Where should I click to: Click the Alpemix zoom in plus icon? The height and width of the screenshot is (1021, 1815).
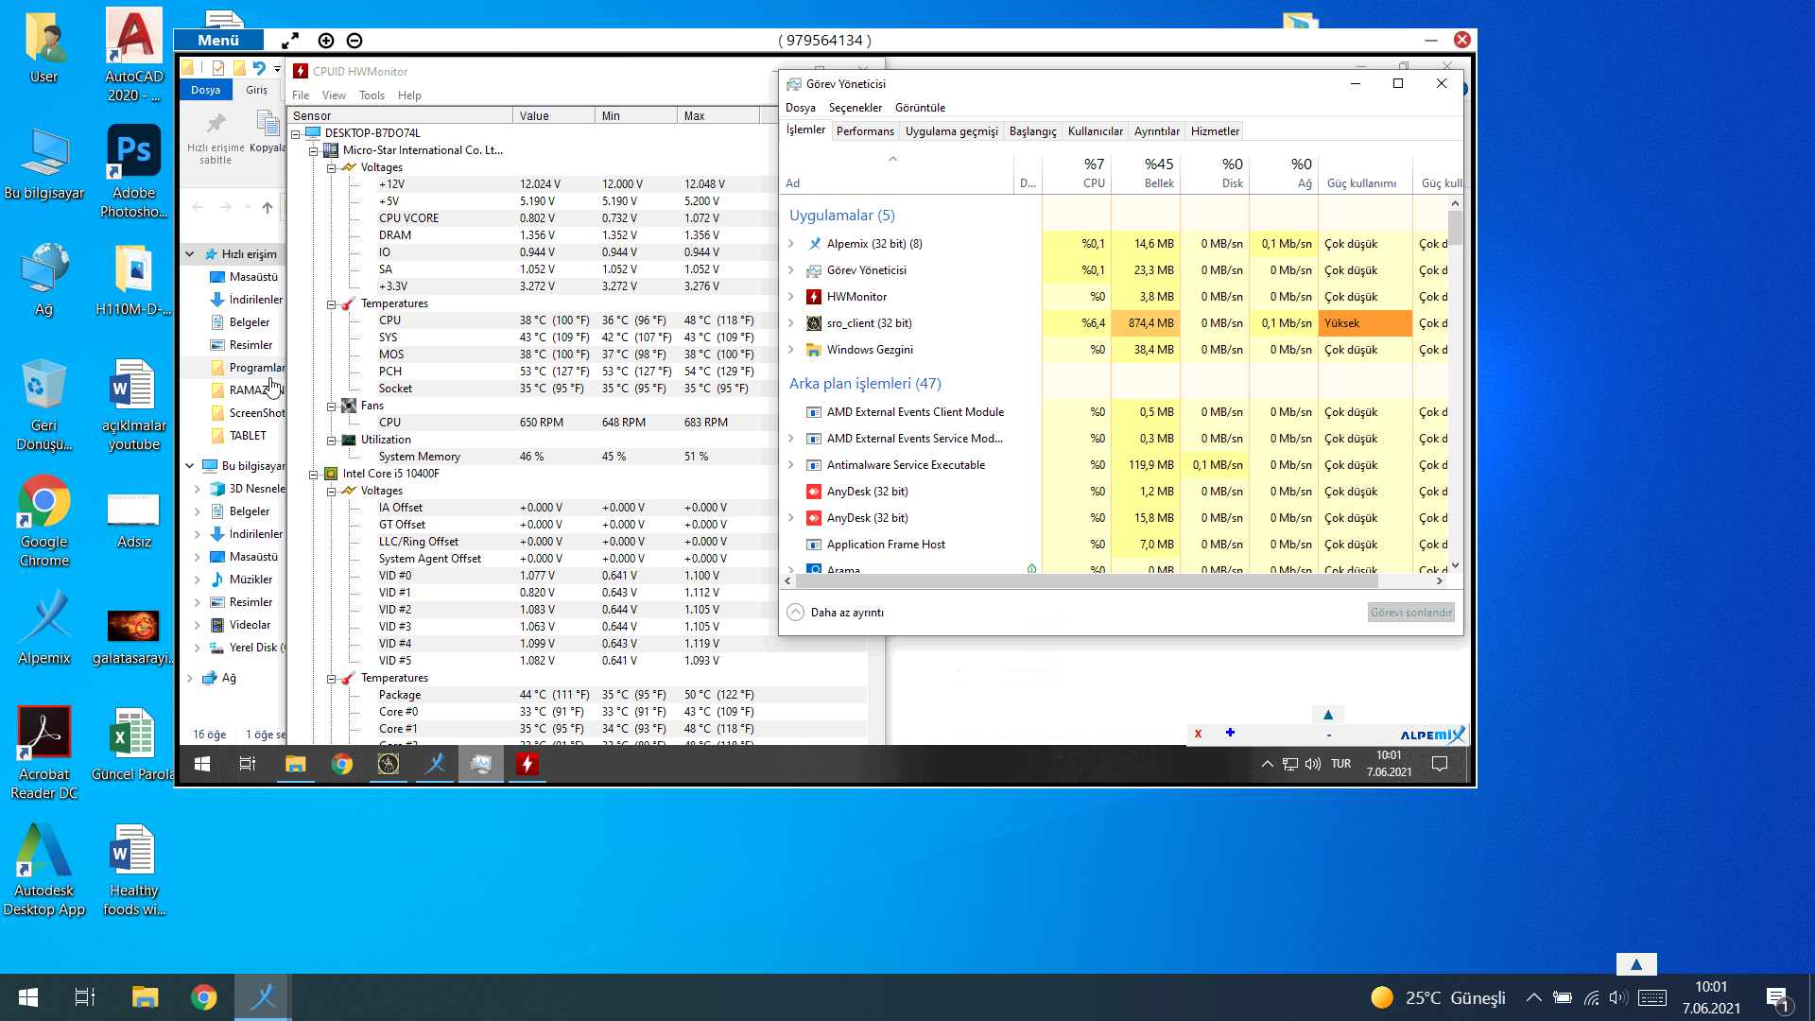326,40
